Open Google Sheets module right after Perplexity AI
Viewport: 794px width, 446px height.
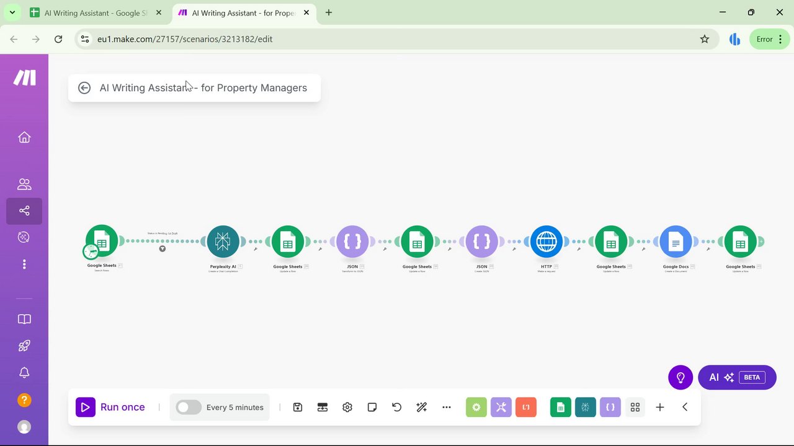pyautogui.click(x=288, y=241)
